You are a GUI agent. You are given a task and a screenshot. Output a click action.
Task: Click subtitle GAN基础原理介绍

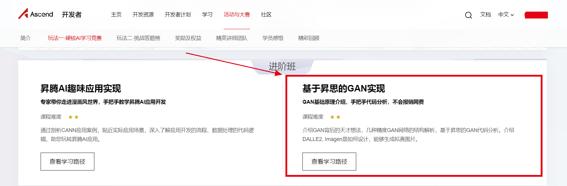pos(363,102)
